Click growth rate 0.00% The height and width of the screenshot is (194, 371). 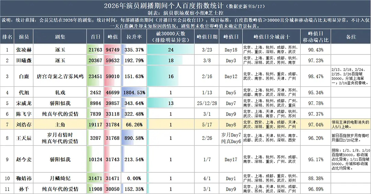134,179
